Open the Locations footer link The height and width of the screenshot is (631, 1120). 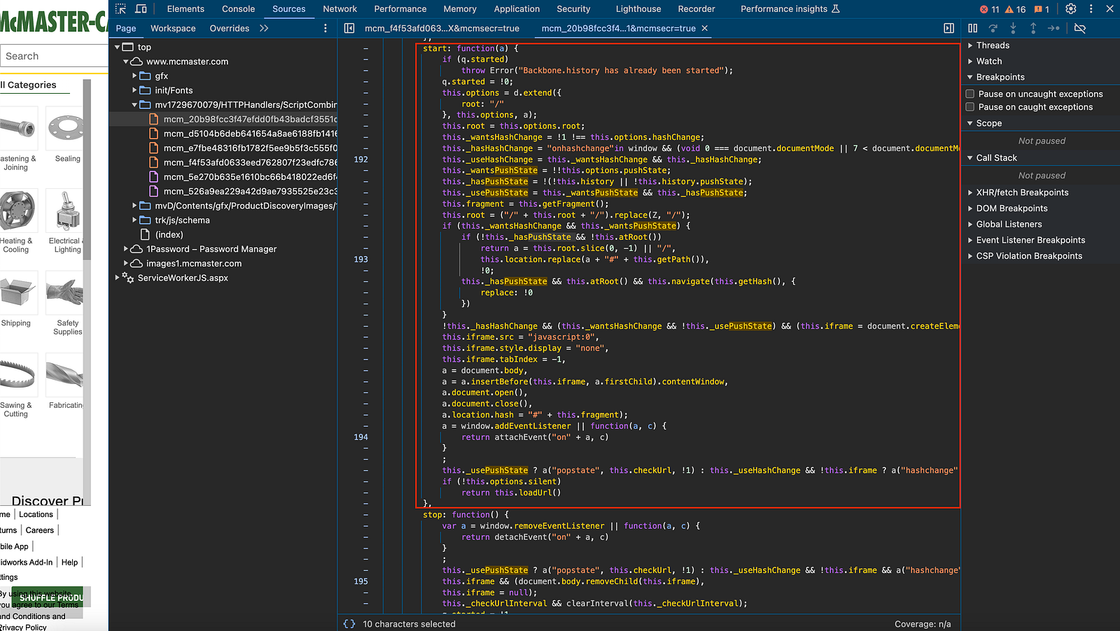pos(36,514)
